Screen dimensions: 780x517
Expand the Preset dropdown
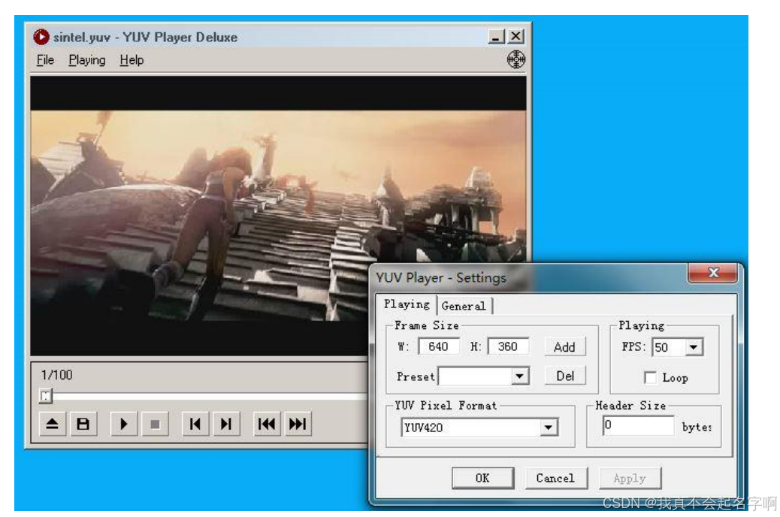519,376
